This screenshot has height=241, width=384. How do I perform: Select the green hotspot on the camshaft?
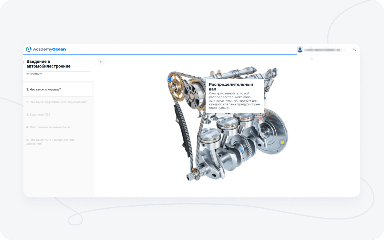point(267,75)
